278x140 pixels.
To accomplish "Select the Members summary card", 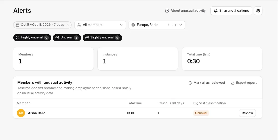I will [x=53, y=59].
